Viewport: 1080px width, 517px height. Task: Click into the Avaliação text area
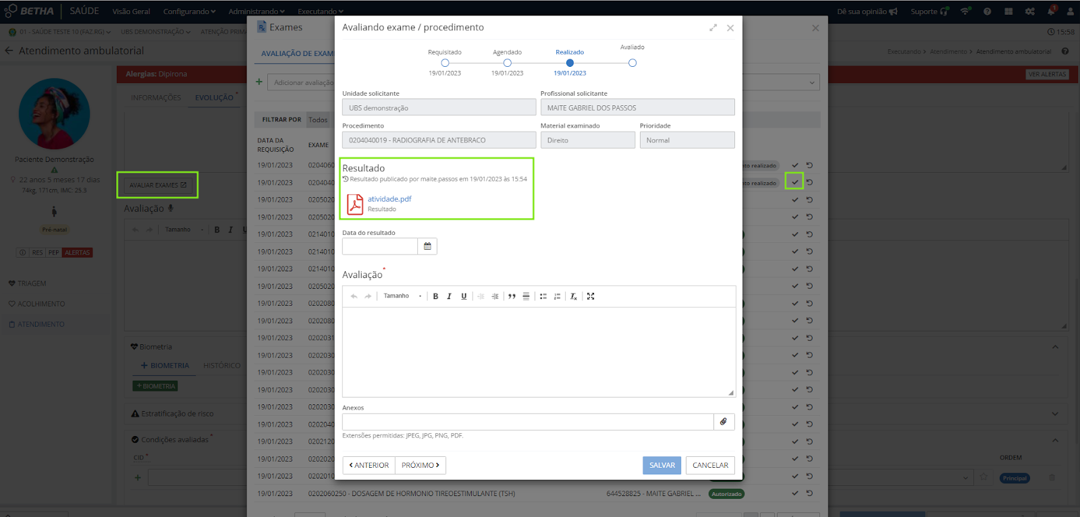539,352
